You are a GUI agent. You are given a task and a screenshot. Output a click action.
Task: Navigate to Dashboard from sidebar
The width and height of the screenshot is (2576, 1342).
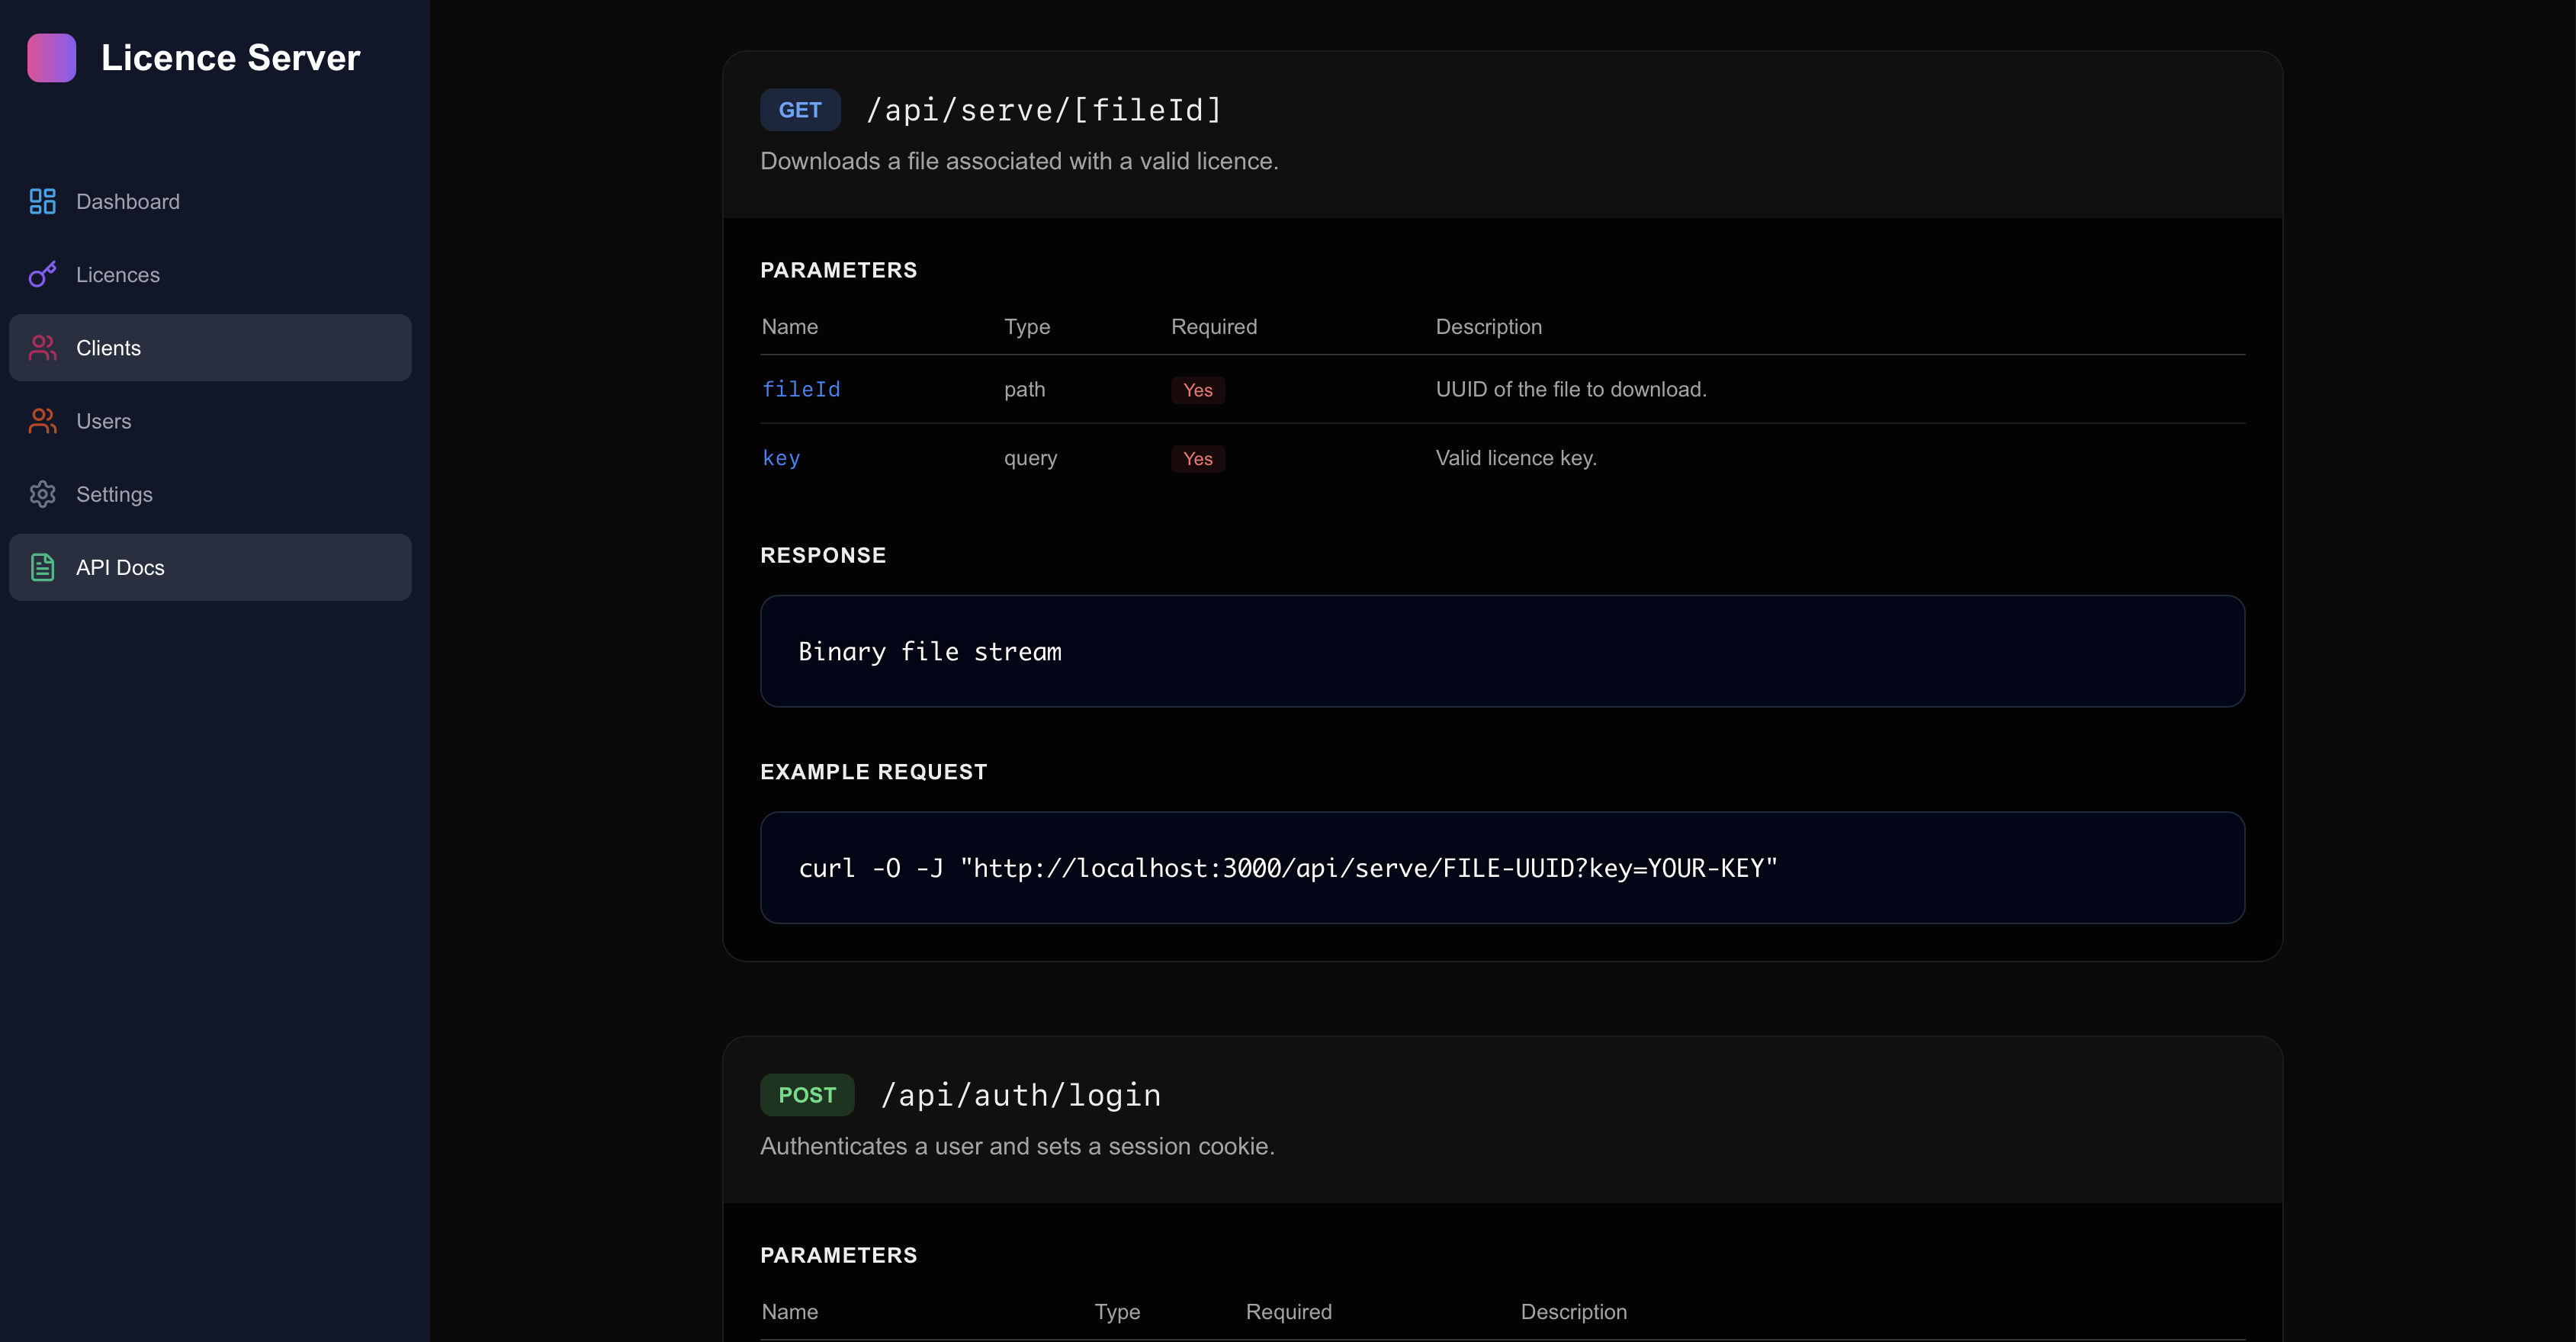[x=128, y=201]
